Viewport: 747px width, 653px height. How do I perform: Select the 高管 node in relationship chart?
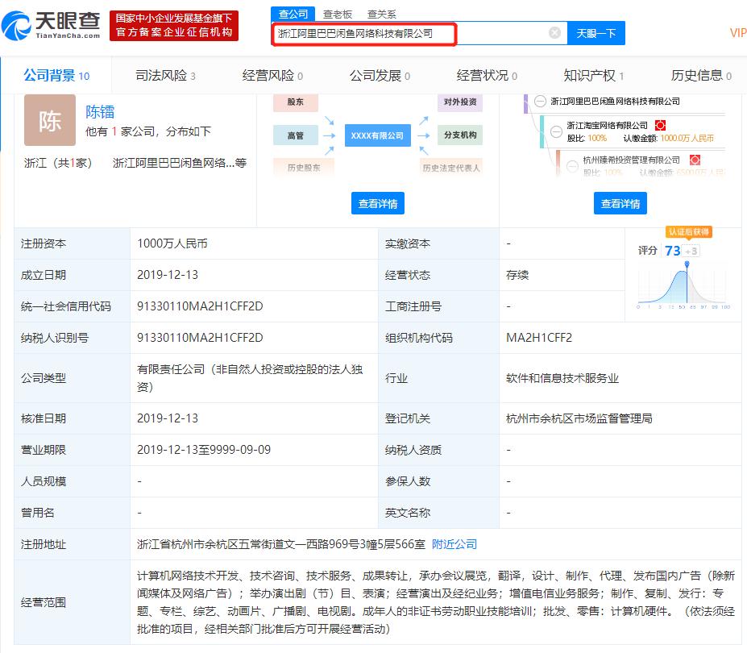pos(296,135)
